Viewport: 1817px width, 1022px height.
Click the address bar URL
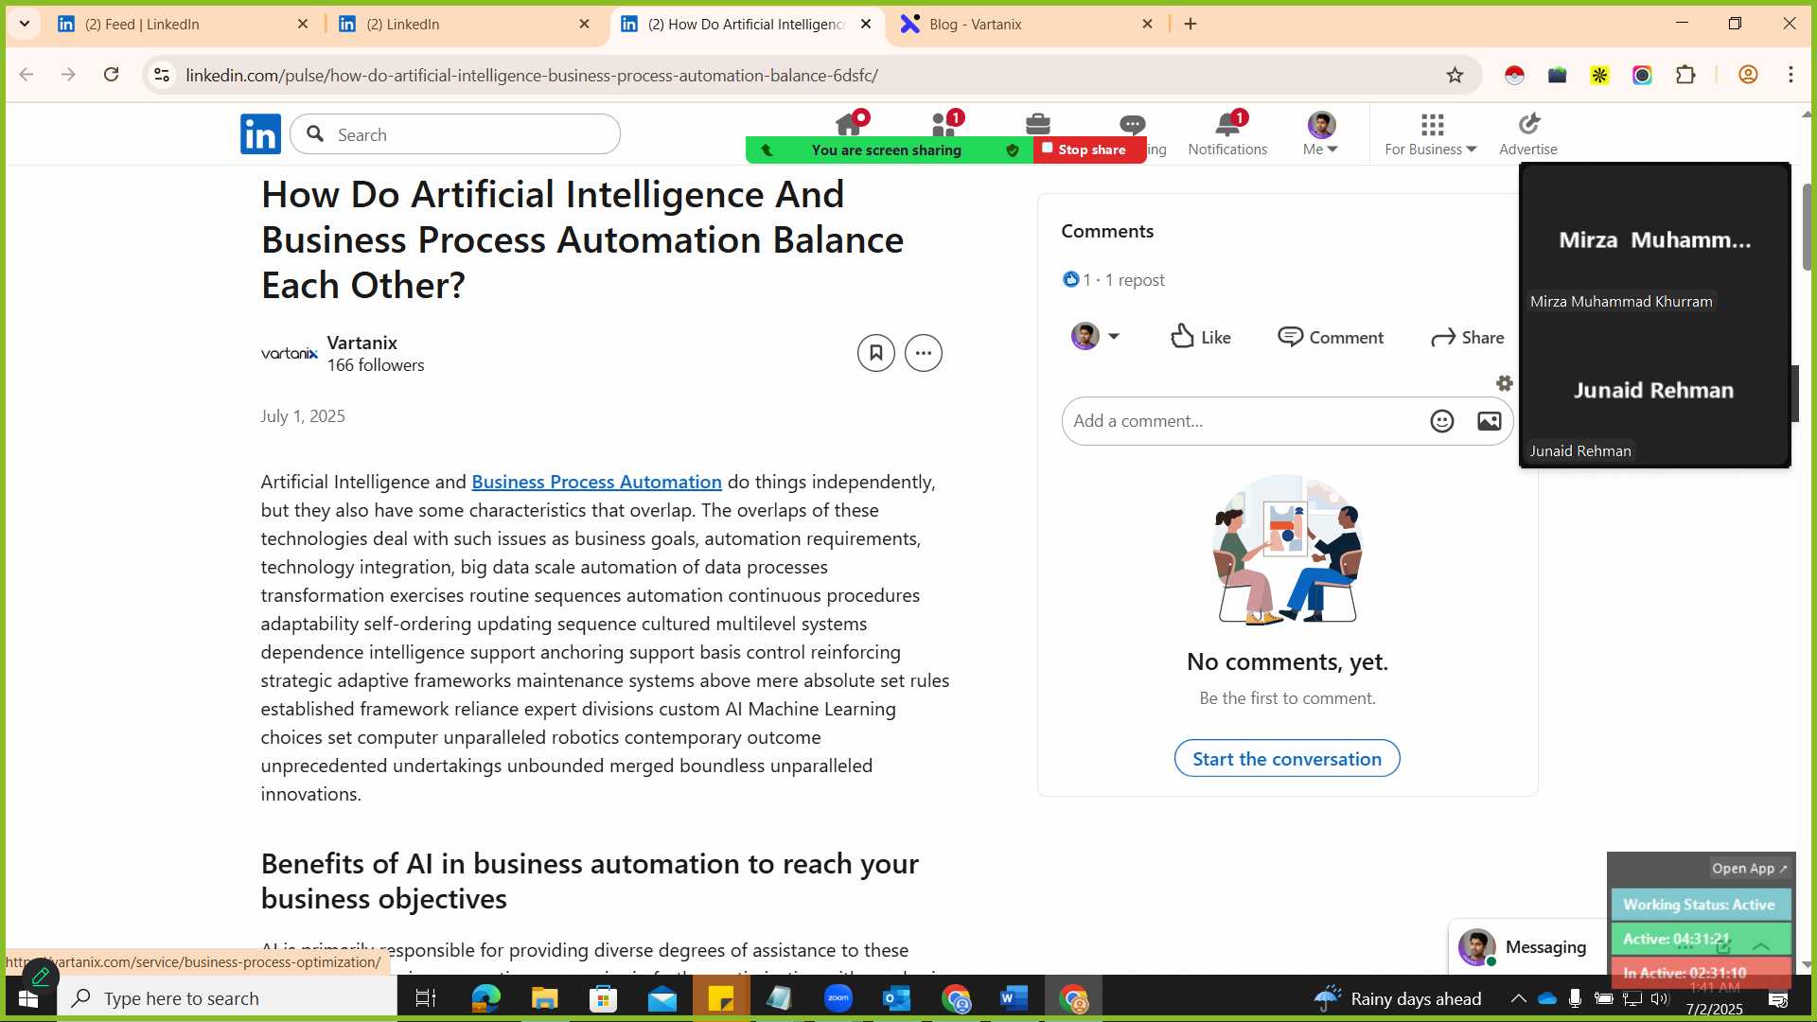coord(532,75)
